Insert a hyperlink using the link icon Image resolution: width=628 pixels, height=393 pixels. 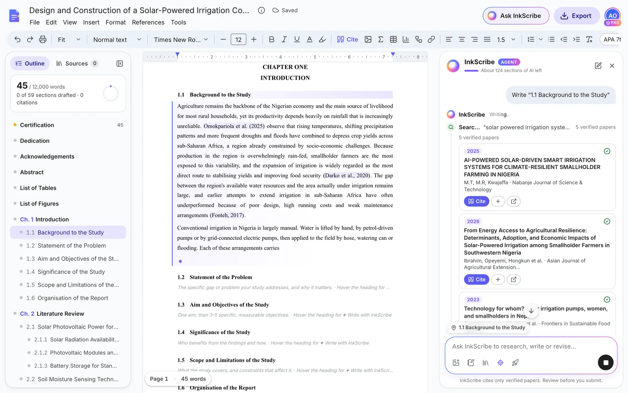(x=431, y=39)
